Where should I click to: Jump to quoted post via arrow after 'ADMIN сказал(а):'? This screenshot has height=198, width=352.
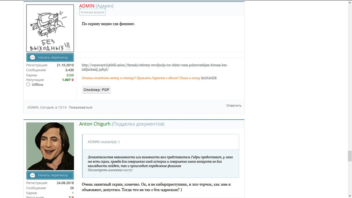pyautogui.click(x=119, y=142)
